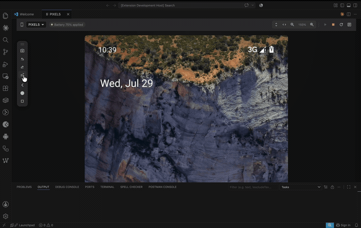The width and height of the screenshot is (361, 228).
Task: Open Remote Explorer in activity bar
Action: (x=6, y=76)
